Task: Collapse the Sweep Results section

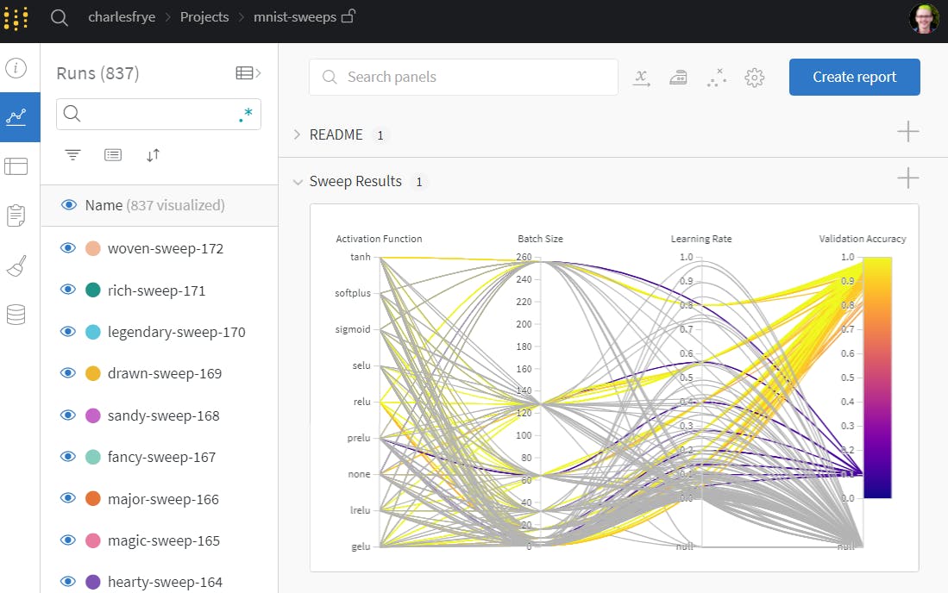Action: [298, 182]
